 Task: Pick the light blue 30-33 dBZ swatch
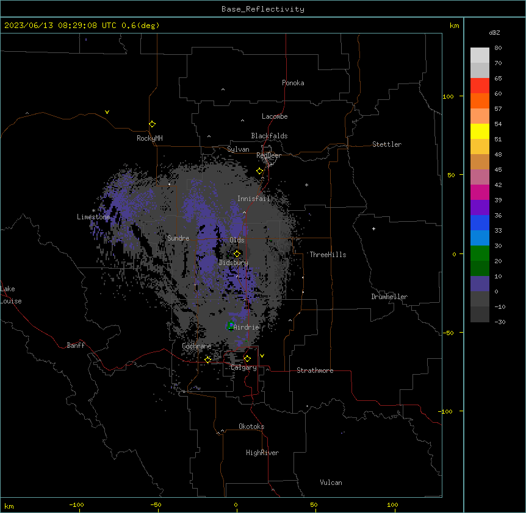pos(480,238)
